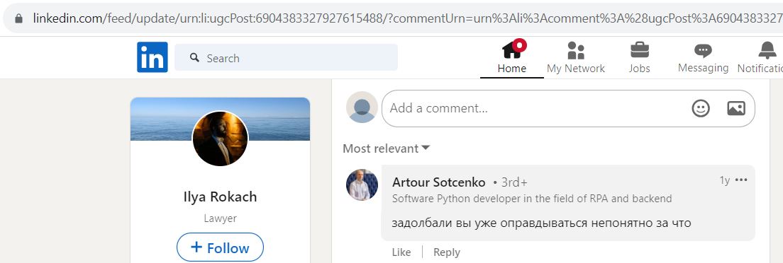The image size is (783, 263).
Task: Attach an image to the comment
Action: point(736,108)
